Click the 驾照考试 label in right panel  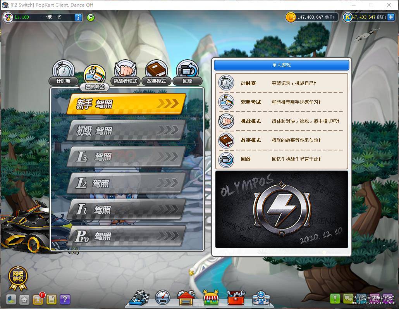coord(251,102)
